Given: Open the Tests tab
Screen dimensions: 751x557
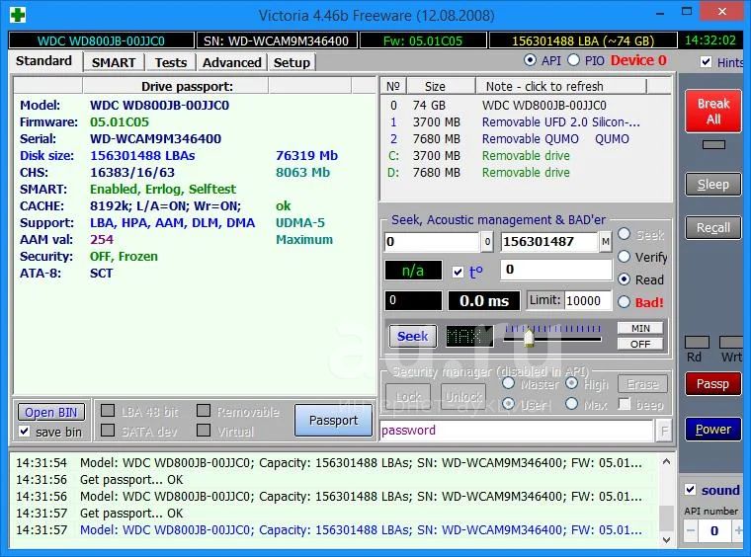Looking at the screenshot, I should click(171, 62).
